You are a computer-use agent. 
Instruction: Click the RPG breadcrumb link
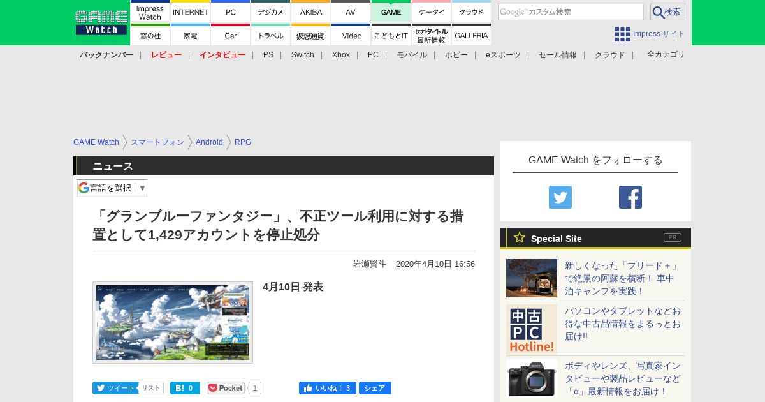[243, 142]
